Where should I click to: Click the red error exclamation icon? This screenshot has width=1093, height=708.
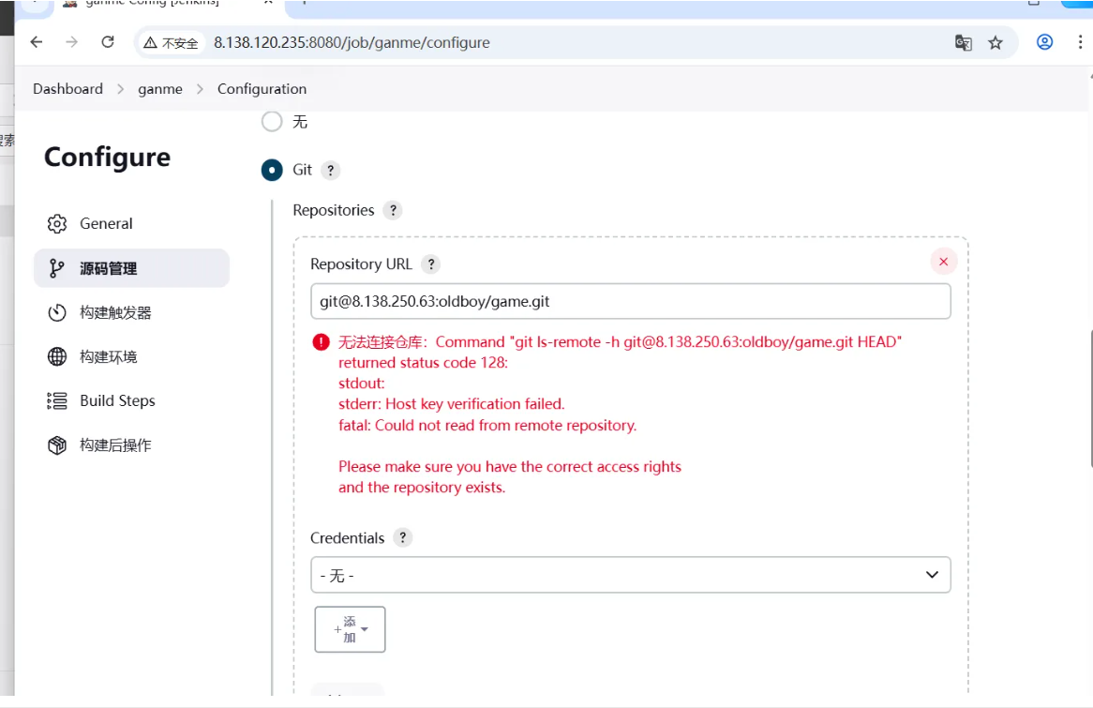(x=321, y=341)
